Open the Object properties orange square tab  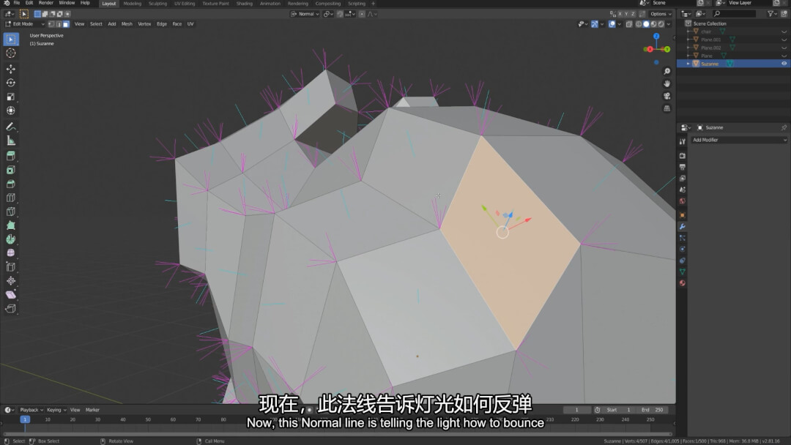pos(682,215)
